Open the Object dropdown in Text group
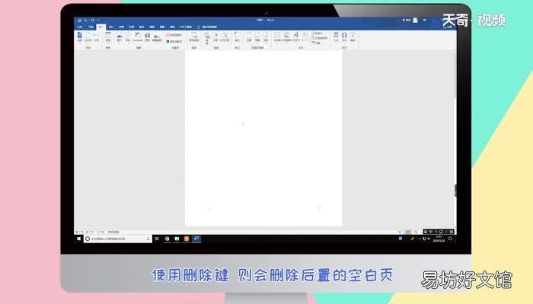 [317, 43]
